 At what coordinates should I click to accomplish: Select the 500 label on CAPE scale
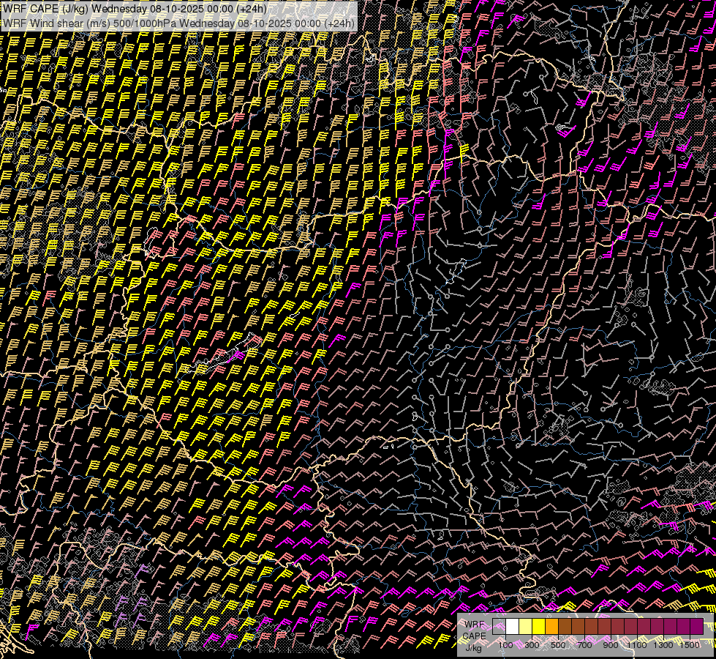pos(558,645)
